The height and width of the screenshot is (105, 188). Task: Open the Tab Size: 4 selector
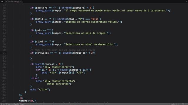tap(174, 104)
